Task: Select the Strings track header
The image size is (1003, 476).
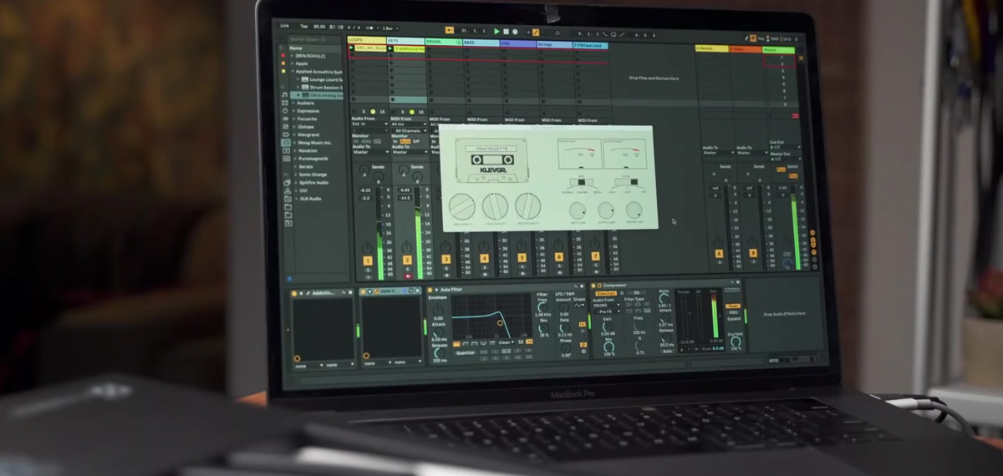Action: (x=553, y=43)
